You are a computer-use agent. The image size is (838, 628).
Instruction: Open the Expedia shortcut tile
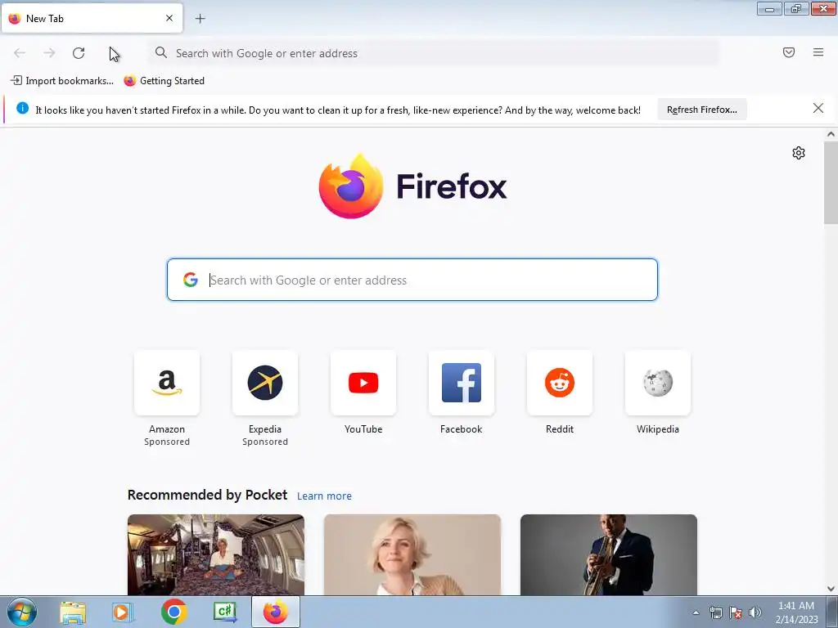pos(265,383)
